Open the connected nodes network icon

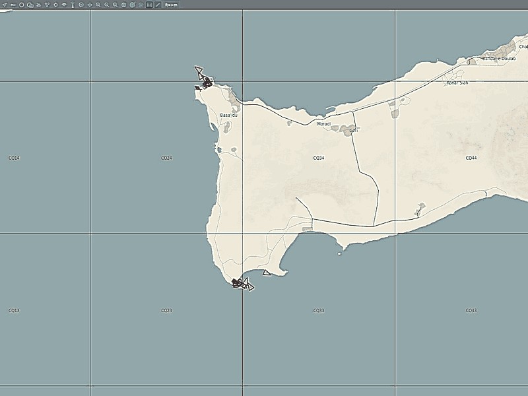point(47,5)
